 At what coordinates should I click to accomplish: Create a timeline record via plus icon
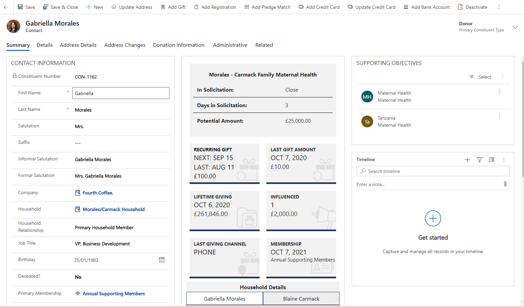click(x=467, y=160)
